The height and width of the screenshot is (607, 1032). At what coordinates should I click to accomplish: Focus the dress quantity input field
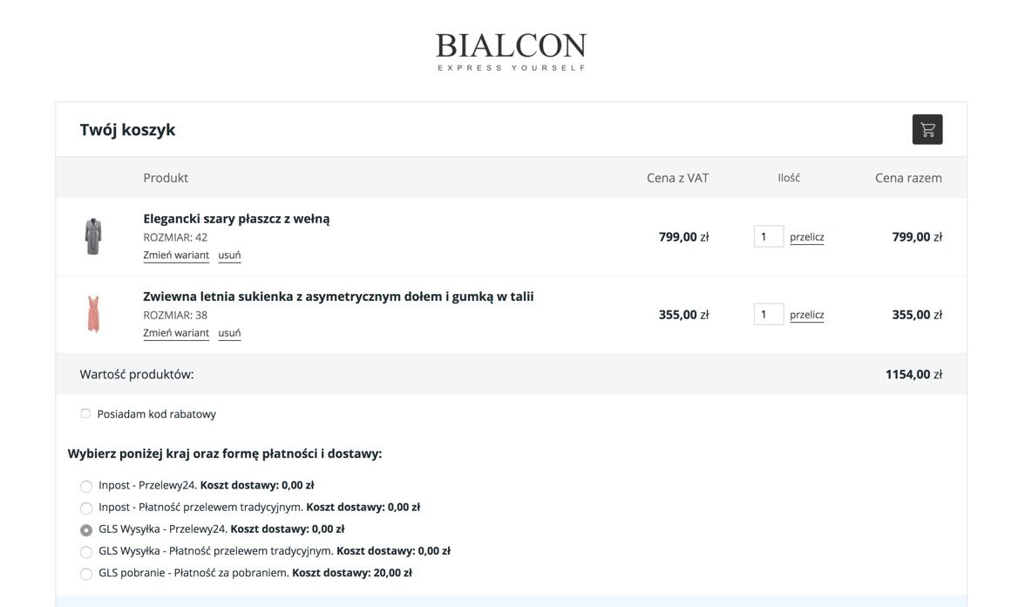click(768, 314)
